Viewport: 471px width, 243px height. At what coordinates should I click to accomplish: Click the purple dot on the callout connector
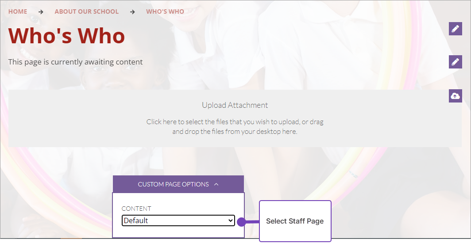[x=241, y=222]
